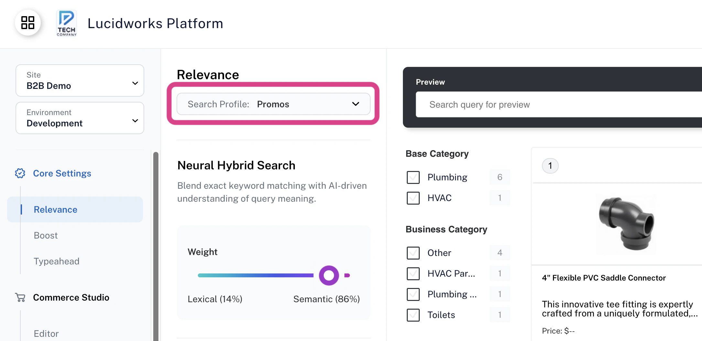This screenshot has width=702, height=341.
Task: Click the Other count value 4
Action: pyautogui.click(x=500, y=253)
